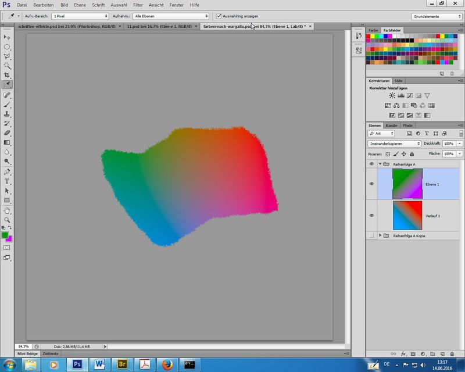Activate the Hand tool

7,210
